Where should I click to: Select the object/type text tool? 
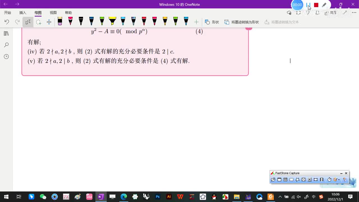[x=28, y=22]
